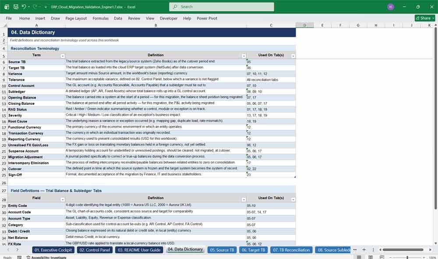Click the more sheets ellipsis button
Screen dimensions: 438x259
pyautogui.click(x=355, y=250)
